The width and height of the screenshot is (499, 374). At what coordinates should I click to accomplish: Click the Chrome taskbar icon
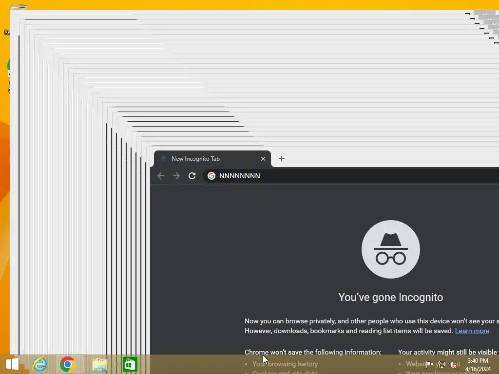67,364
